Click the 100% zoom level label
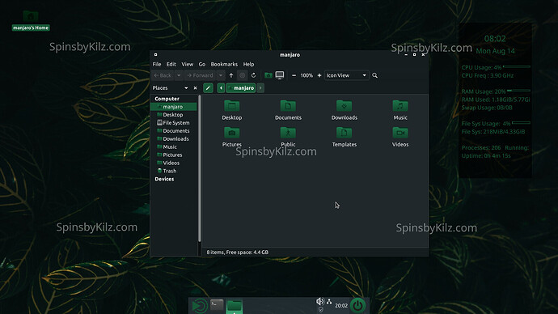558x314 pixels. coord(306,75)
